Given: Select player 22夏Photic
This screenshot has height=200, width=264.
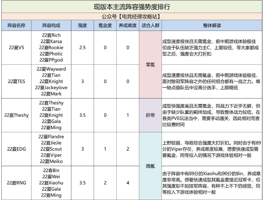Looking at the screenshot, I should (51, 54).
